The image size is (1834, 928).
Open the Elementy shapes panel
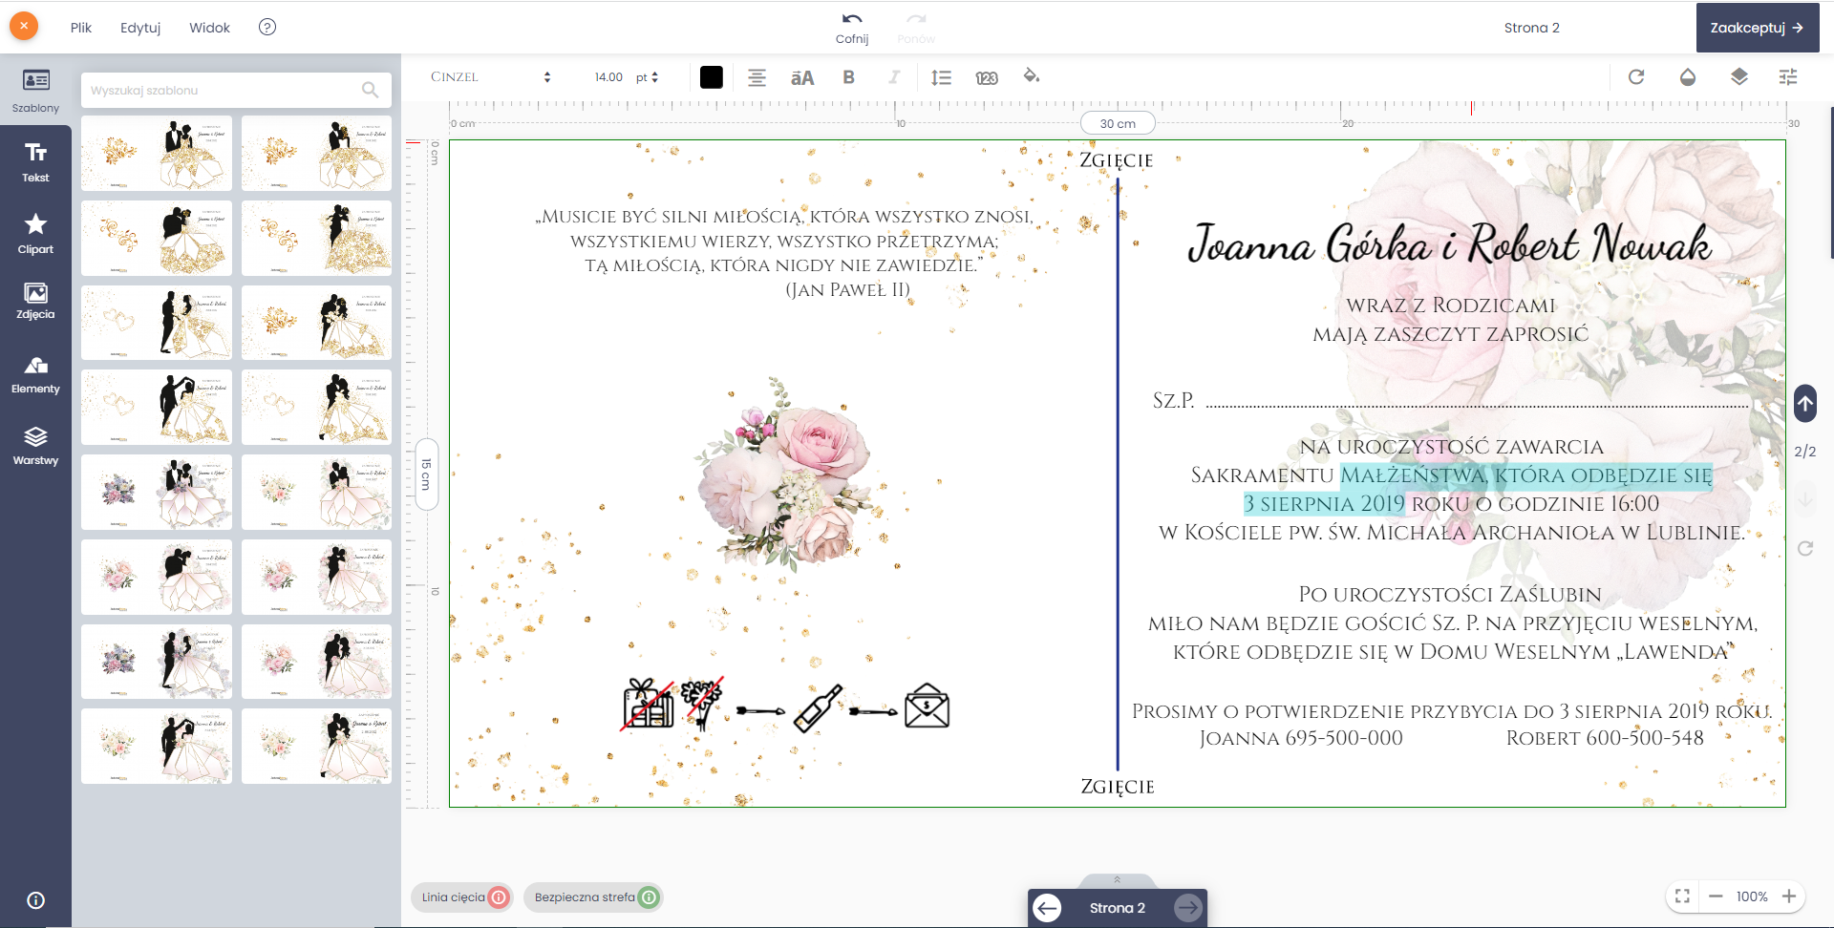pyautogui.click(x=35, y=374)
